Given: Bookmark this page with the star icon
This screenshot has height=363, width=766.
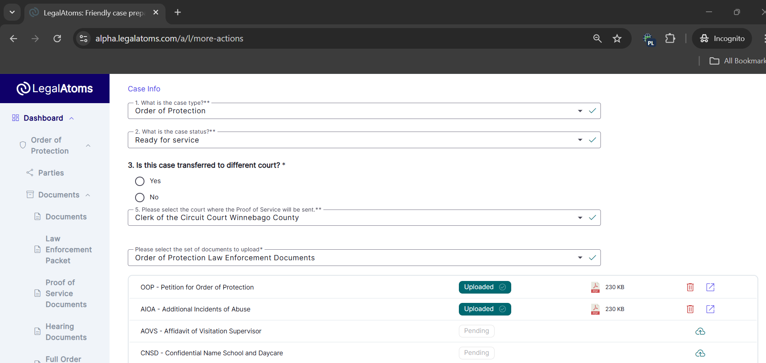Looking at the screenshot, I should [617, 39].
